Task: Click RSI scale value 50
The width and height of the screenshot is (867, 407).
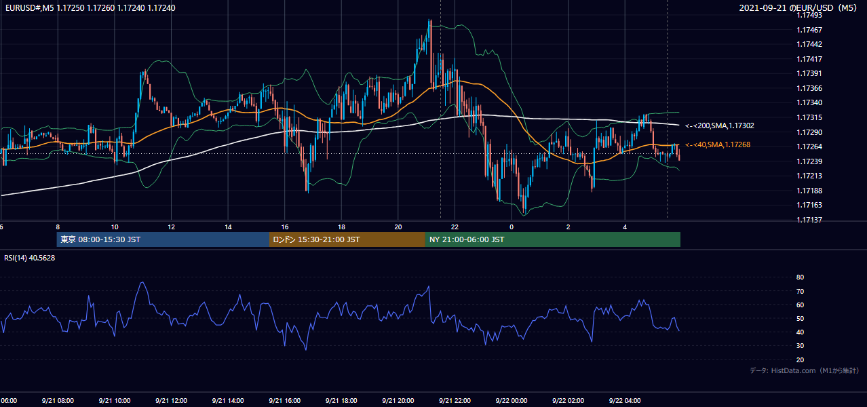Action: pos(801,318)
